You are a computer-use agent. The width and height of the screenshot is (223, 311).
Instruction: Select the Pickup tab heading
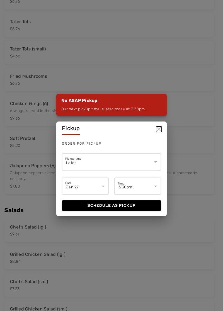[71, 129]
